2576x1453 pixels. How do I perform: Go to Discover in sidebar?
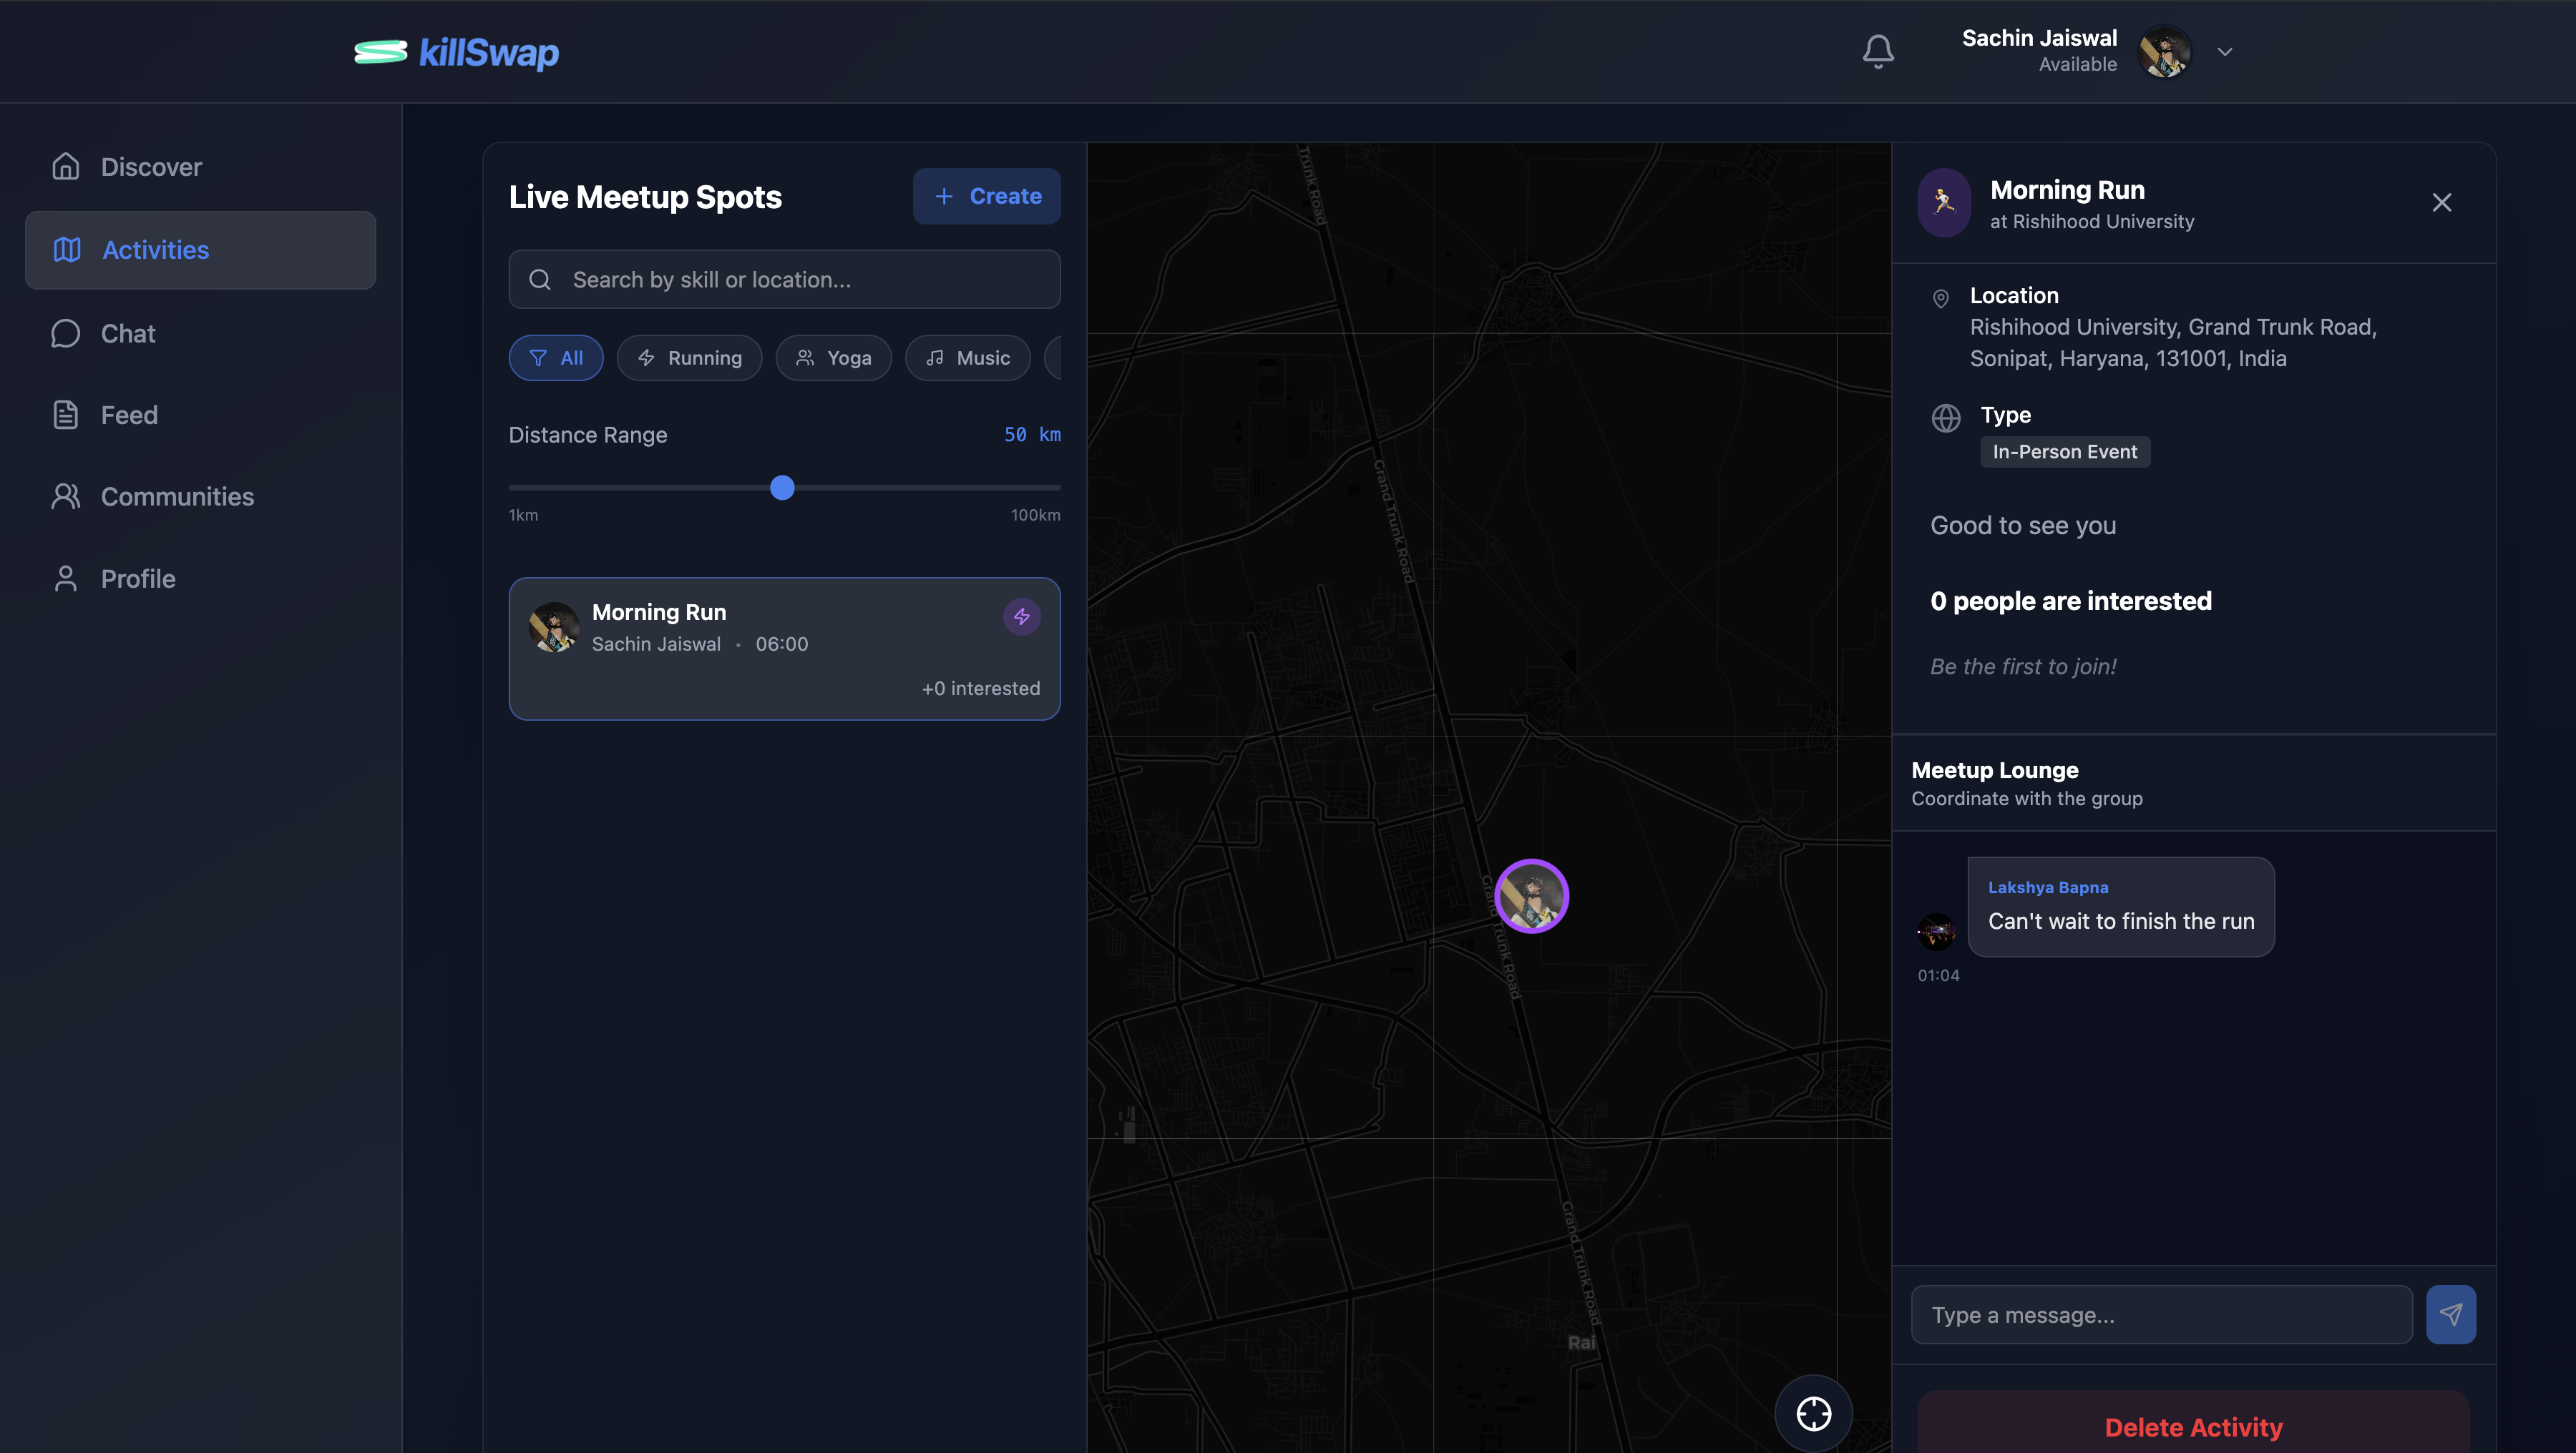tap(151, 167)
